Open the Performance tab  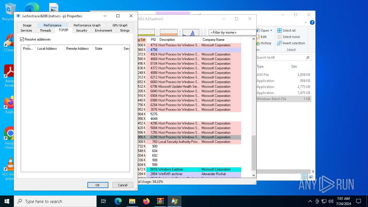click(52, 25)
